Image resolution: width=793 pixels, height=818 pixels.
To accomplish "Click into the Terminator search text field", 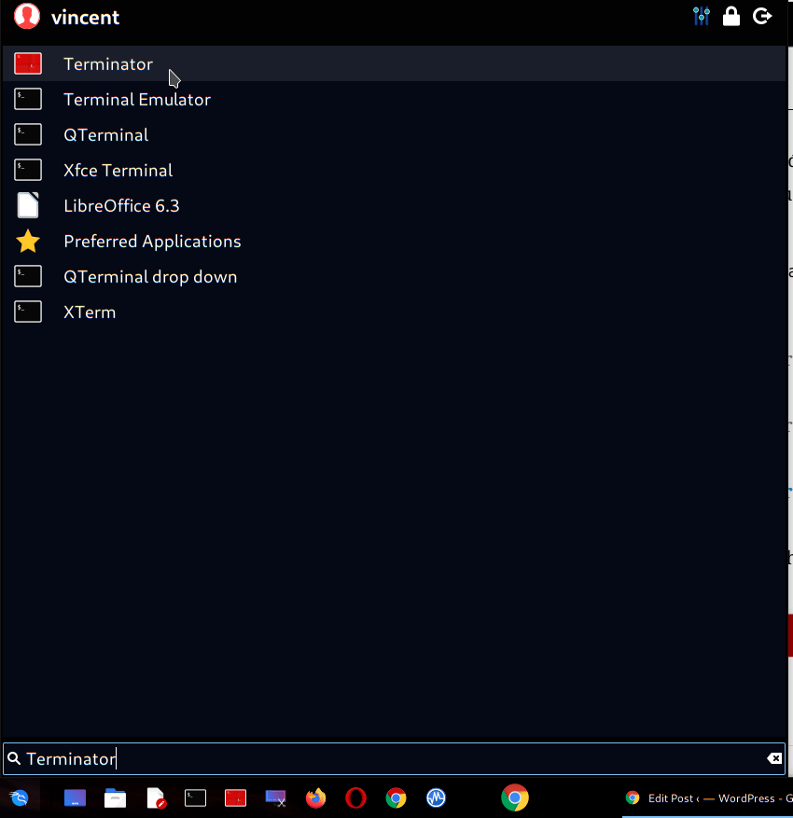I will [373, 758].
